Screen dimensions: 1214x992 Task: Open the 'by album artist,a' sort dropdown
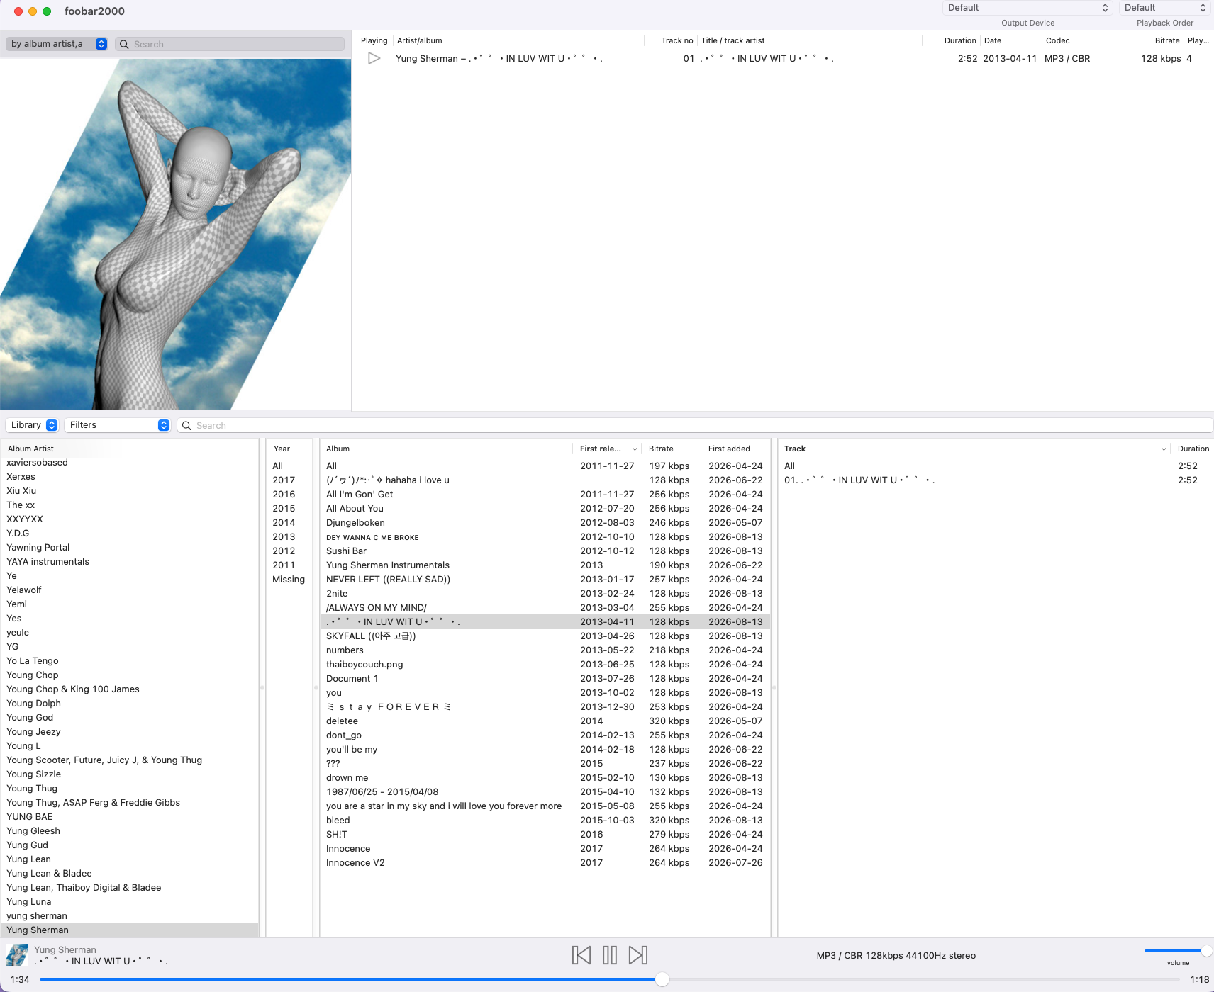point(57,44)
